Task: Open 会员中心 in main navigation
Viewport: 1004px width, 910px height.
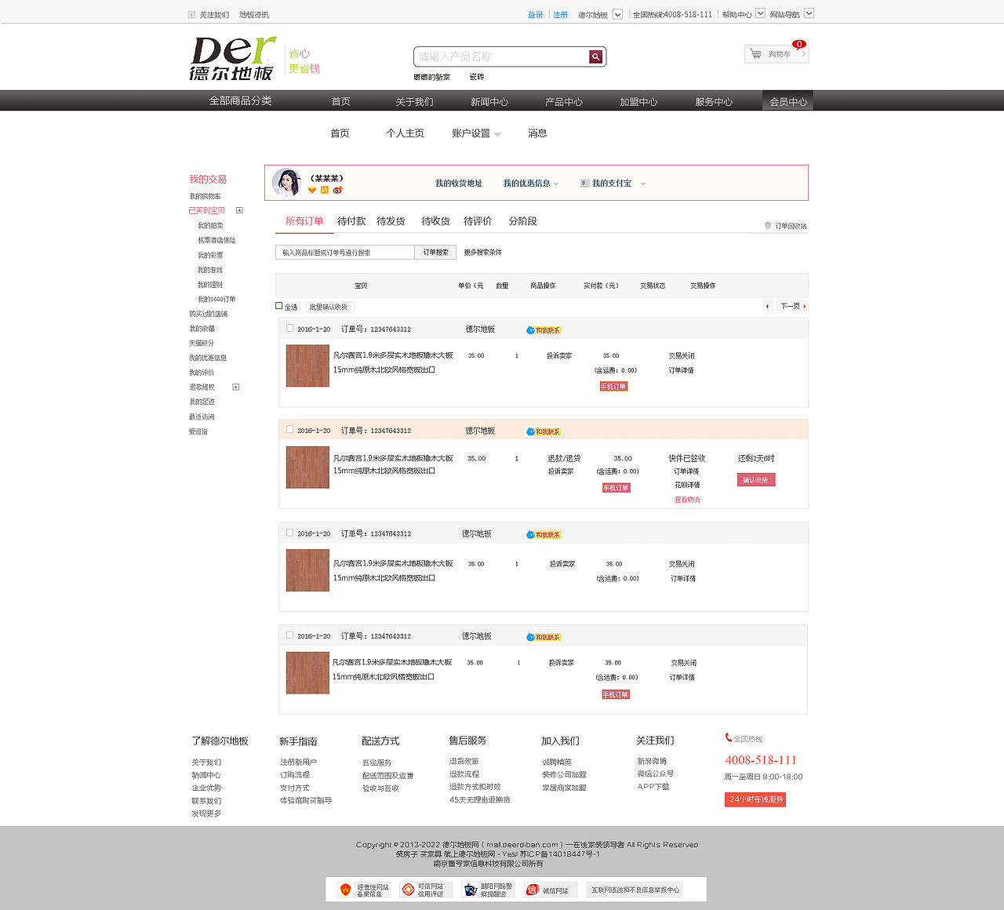Action: click(x=788, y=100)
